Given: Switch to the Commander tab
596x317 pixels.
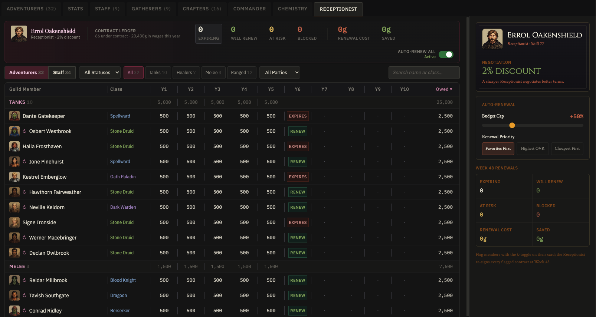Looking at the screenshot, I should (x=249, y=9).
